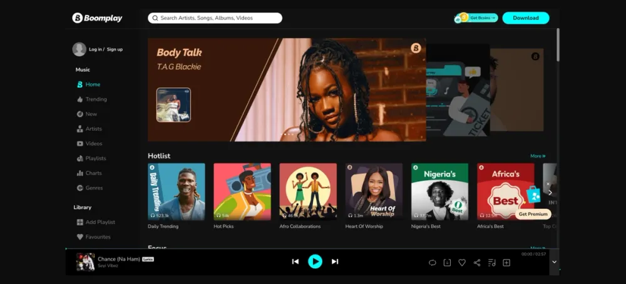This screenshot has height=284, width=626.
Task: Click the ticket promo banner slide
Action: coord(458,89)
